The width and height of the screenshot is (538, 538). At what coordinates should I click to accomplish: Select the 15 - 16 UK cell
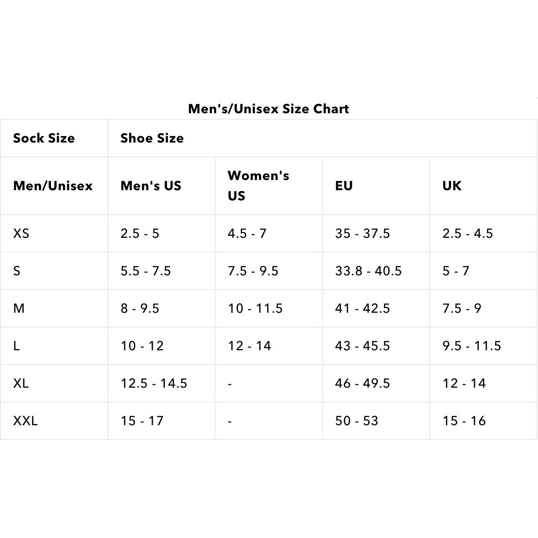coord(464,421)
